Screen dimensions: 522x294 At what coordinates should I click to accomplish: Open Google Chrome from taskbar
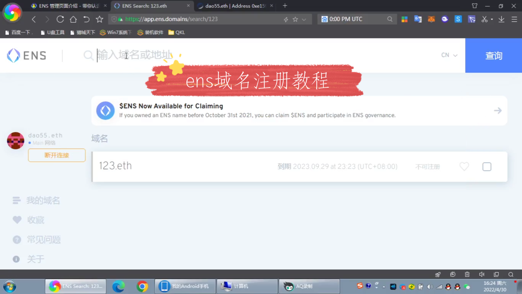pos(142,286)
